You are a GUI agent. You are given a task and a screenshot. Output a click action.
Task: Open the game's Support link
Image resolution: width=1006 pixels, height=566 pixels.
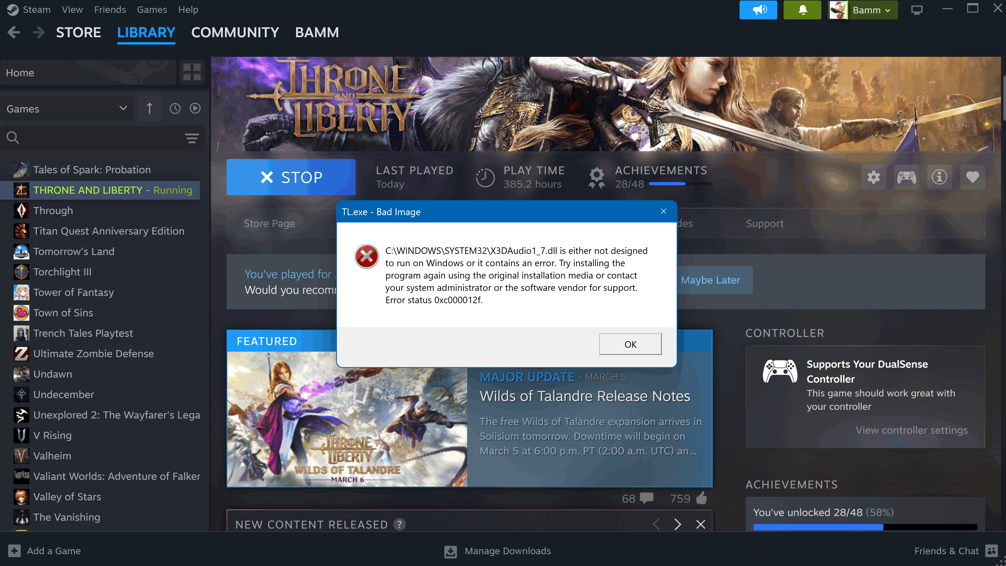click(x=765, y=224)
